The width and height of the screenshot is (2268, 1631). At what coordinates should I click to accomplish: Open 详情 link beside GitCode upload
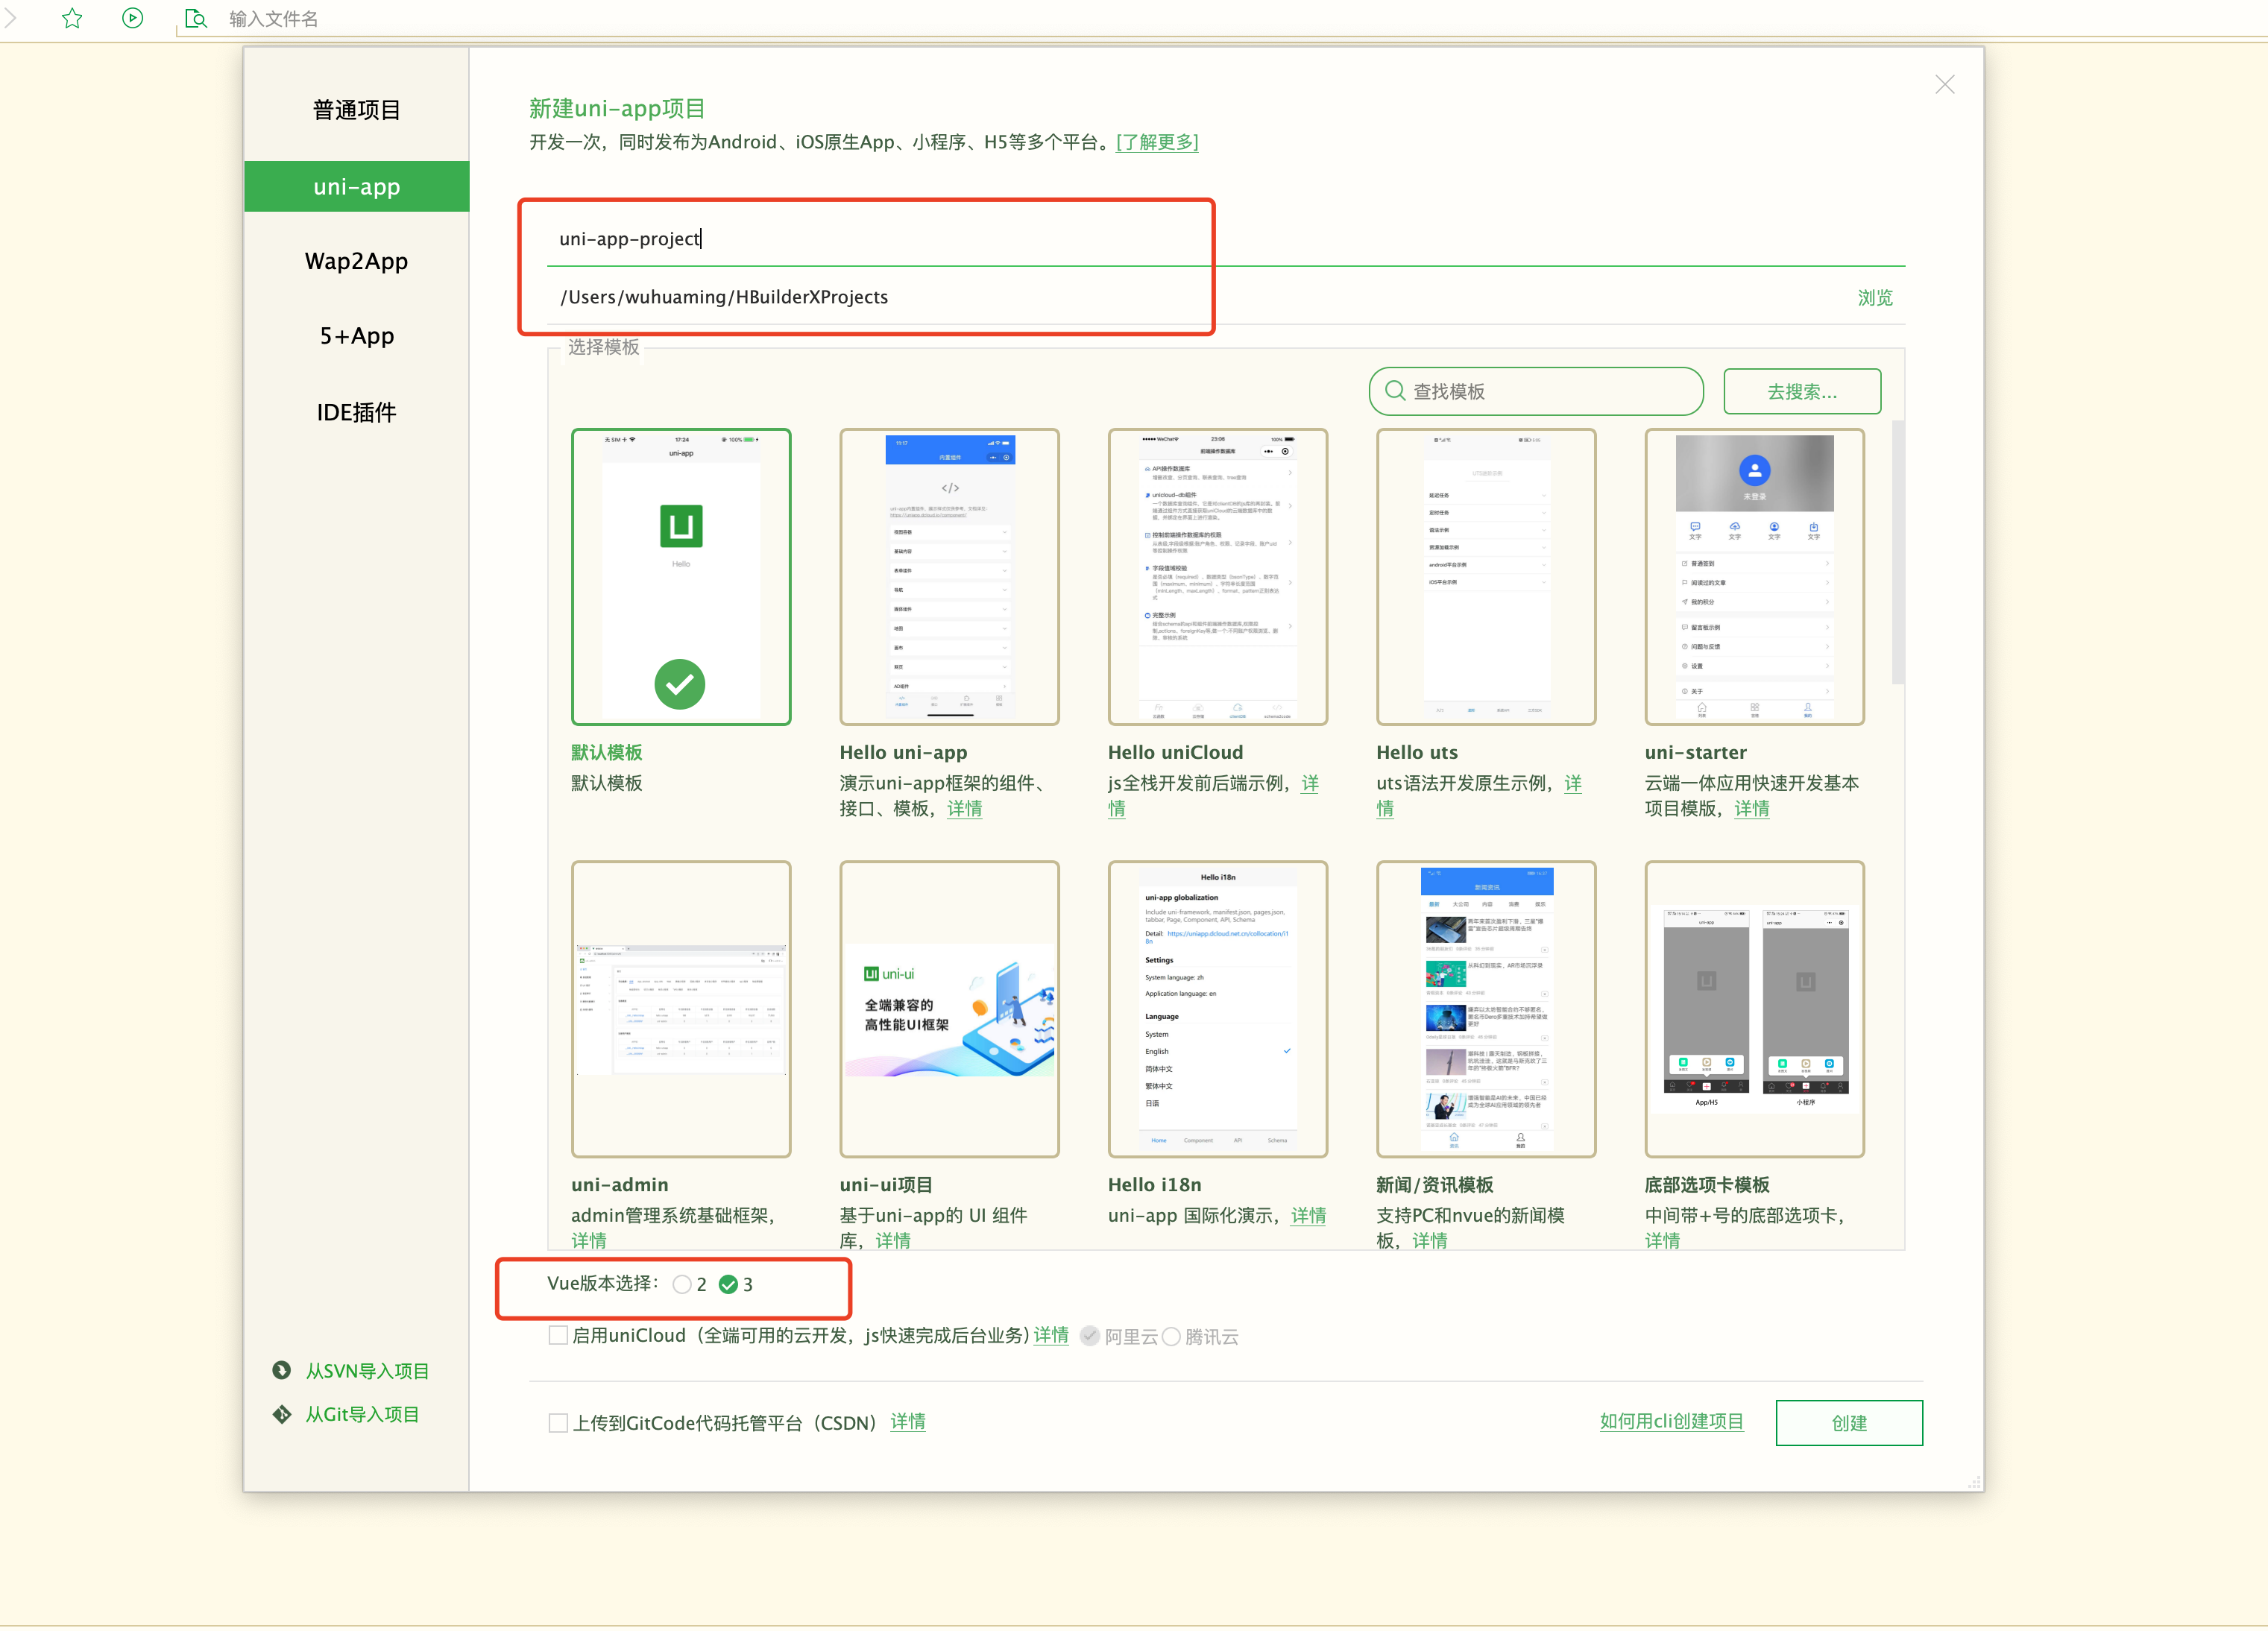908,1422
